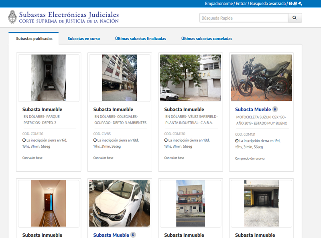Click the 'COD. COM131' code
This screenshot has width=321, height=238.
click(x=245, y=134)
